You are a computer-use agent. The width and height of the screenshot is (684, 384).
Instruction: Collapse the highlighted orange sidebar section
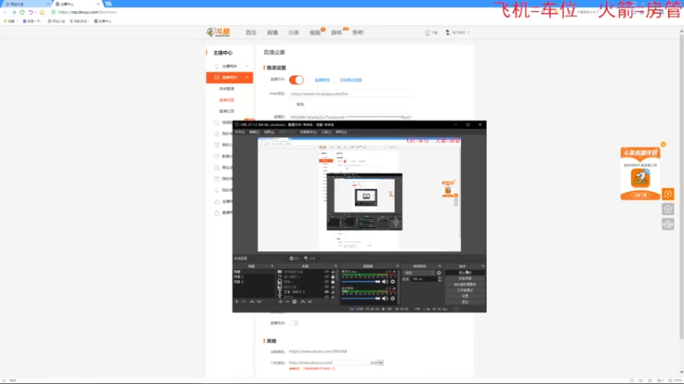(247, 78)
